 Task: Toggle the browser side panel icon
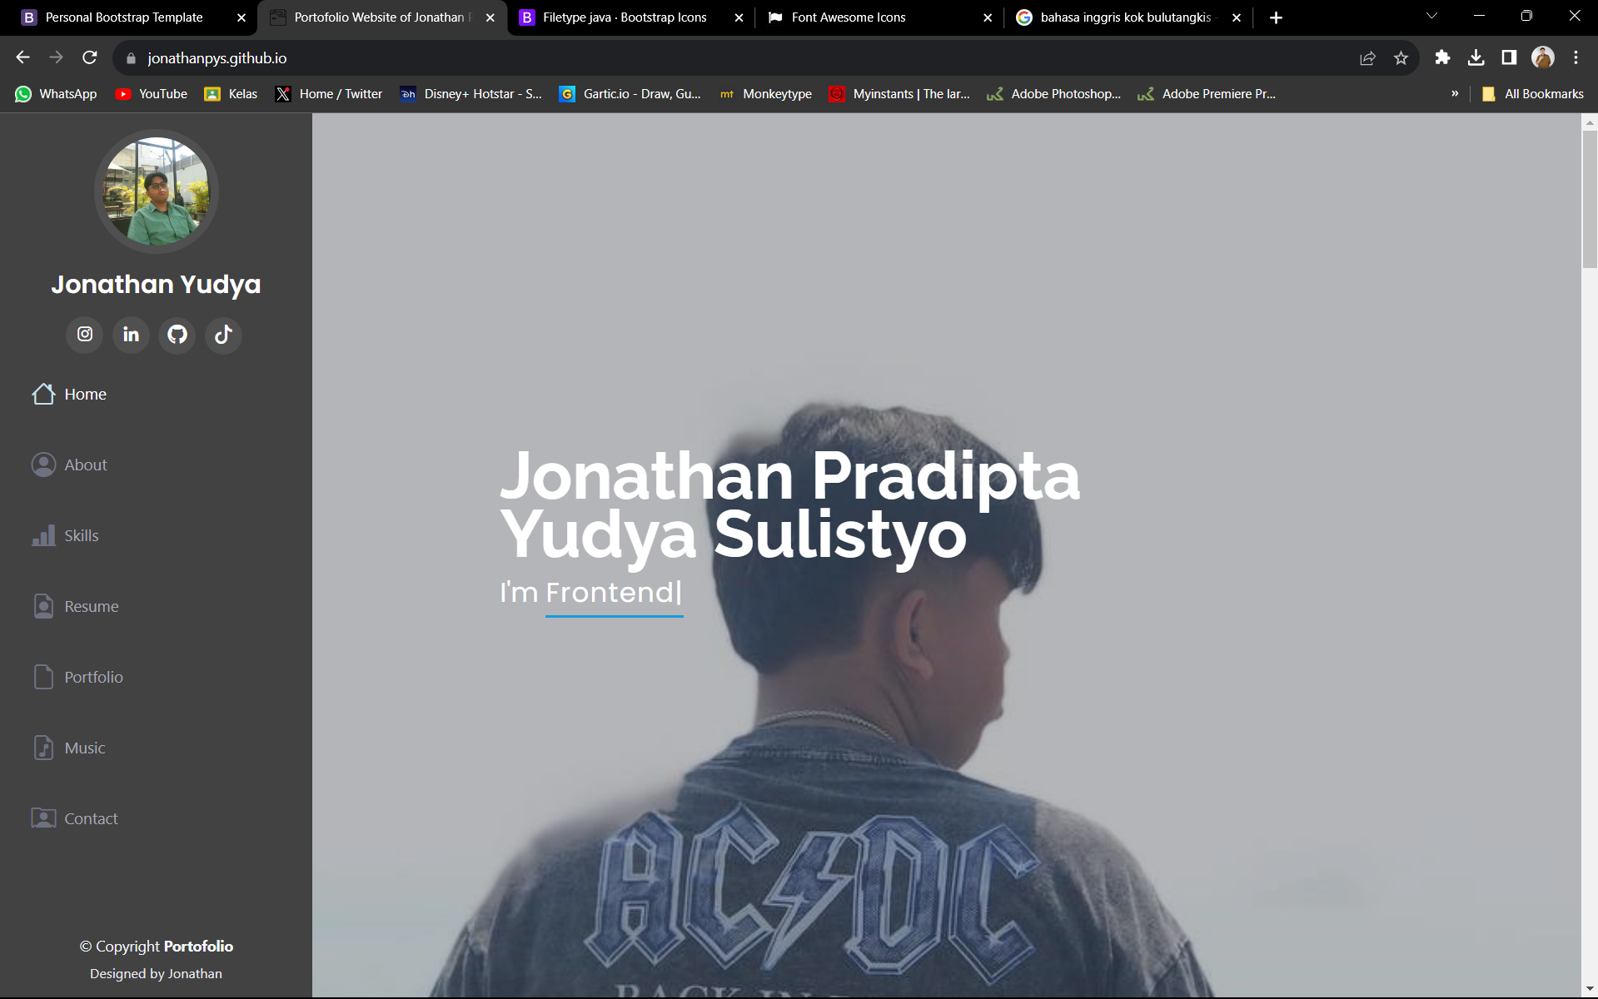(1509, 57)
